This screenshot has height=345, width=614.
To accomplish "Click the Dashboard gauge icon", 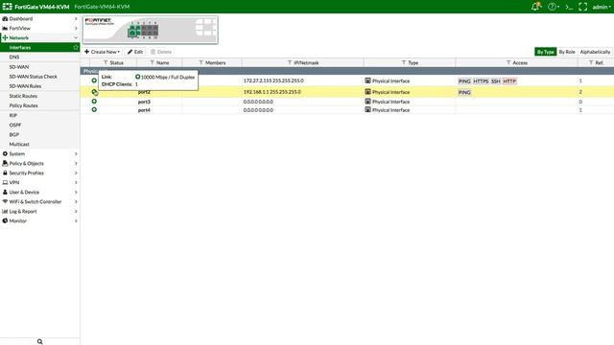I will (5, 18).
